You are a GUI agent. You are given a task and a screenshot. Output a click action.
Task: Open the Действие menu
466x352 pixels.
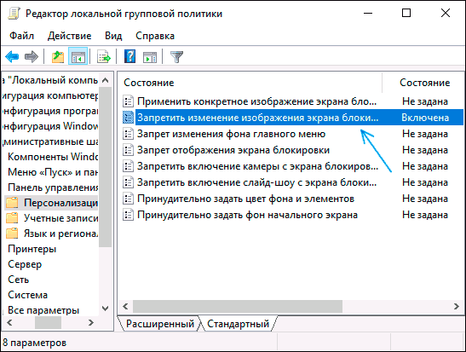[70, 36]
